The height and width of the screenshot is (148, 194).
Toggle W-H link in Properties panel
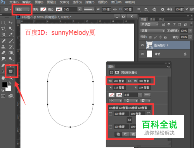click(x=130, y=81)
